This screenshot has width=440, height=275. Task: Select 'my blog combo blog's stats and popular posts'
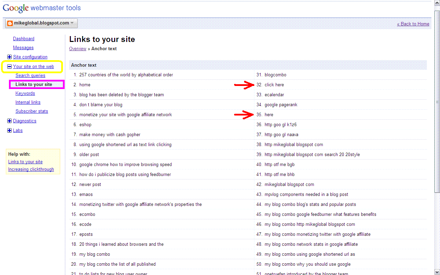310,205
